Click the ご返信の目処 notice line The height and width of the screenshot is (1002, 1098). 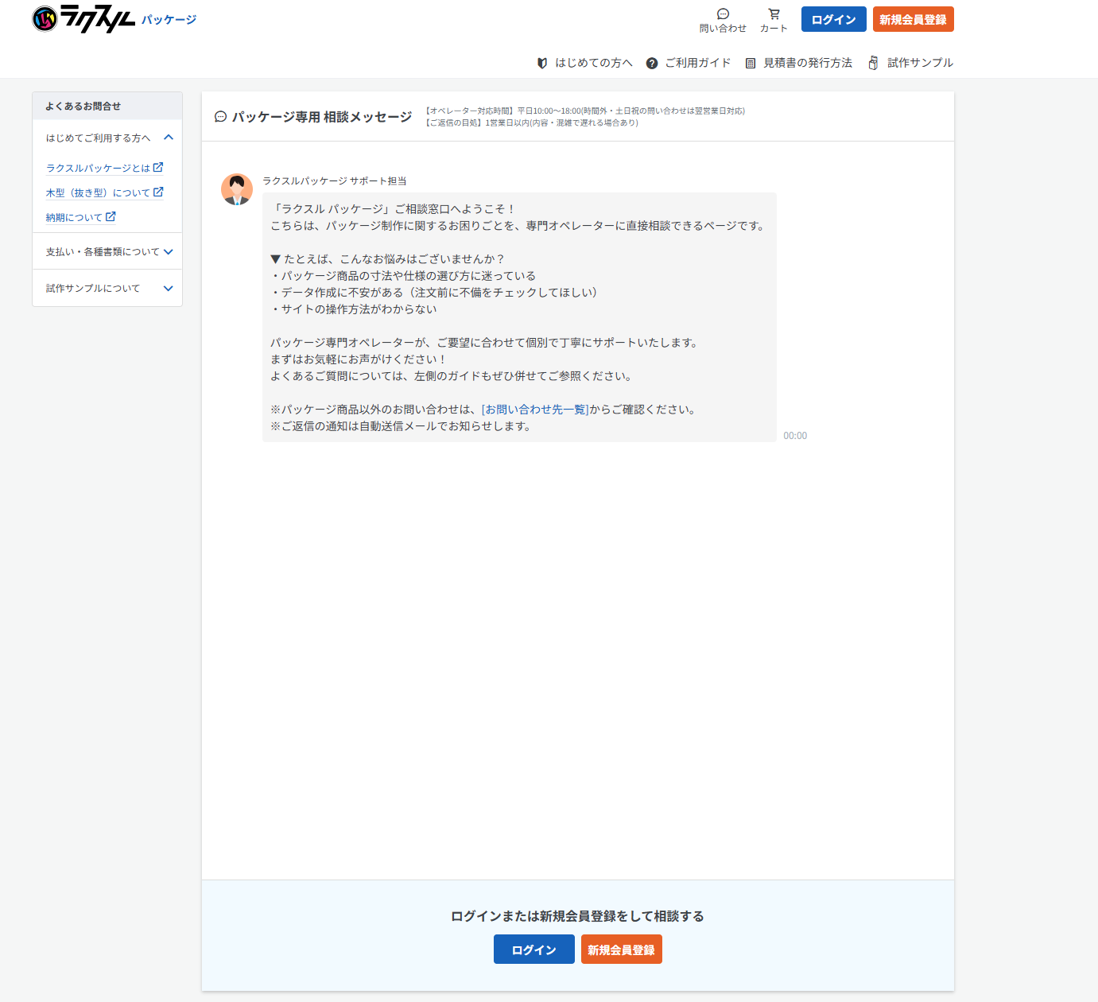(530, 122)
